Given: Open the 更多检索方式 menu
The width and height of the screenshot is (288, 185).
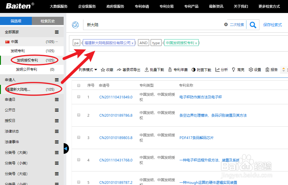Looking at the screenshot, I should pyautogui.click(x=269, y=6).
